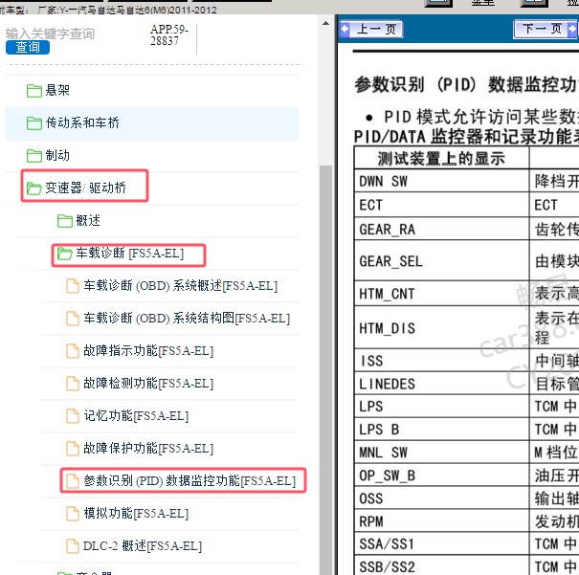The width and height of the screenshot is (579, 575).
Task: Click the tree panel scroll-up arrow
Action: (x=325, y=23)
